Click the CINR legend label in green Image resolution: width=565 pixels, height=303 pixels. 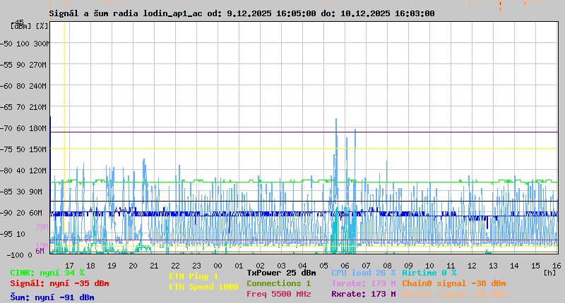tap(47, 273)
